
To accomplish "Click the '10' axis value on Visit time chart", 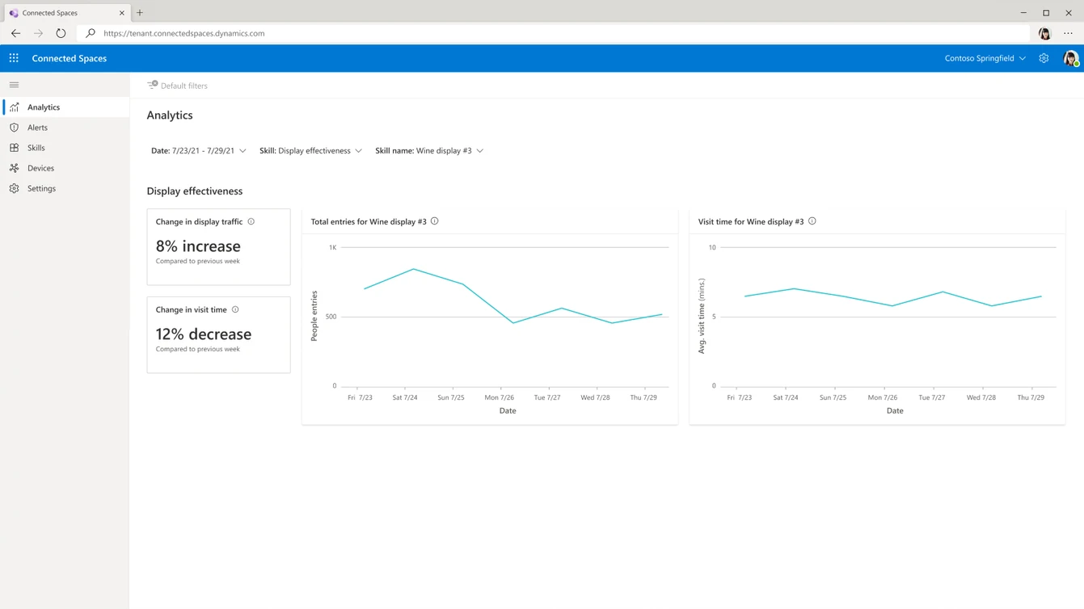I will tap(712, 248).
